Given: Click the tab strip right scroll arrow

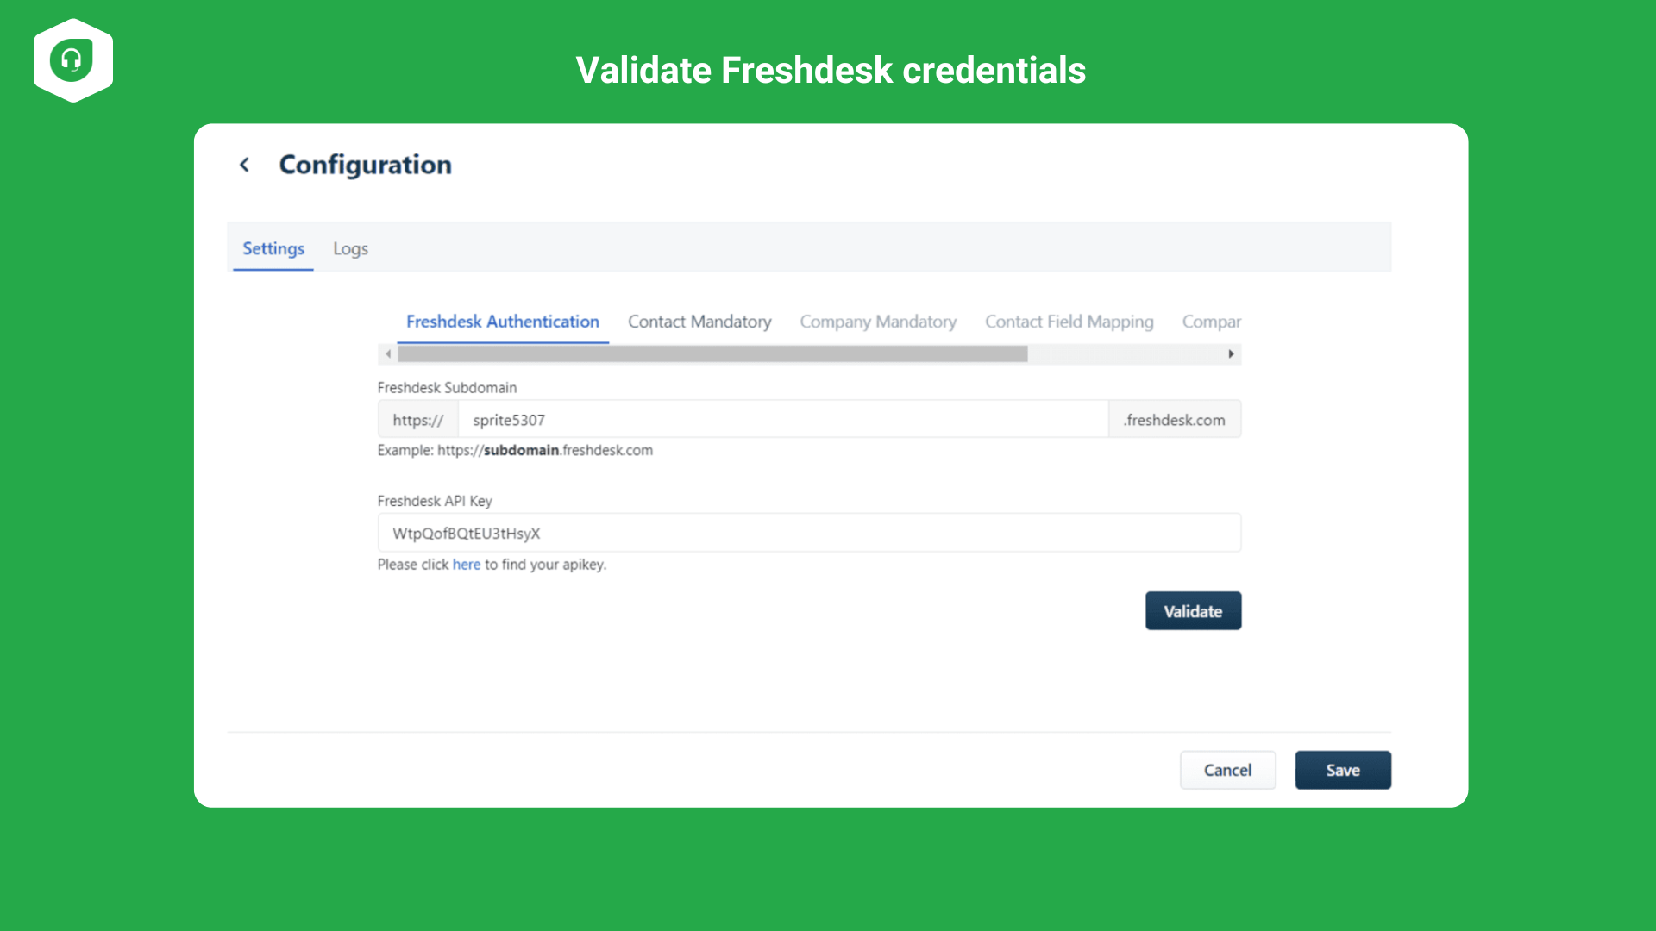Looking at the screenshot, I should tap(1231, 354).
